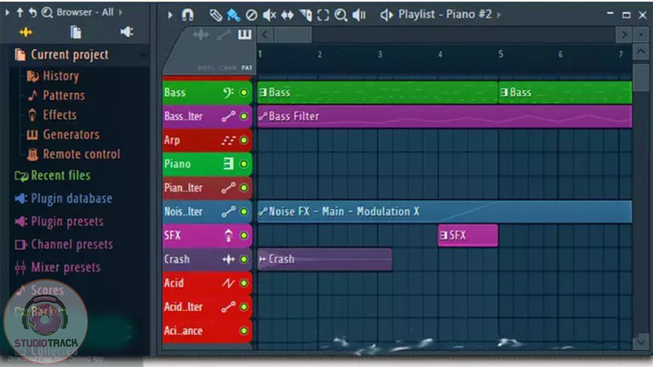Click the automation icon on the Pian..lter track

[x=228, y=188]
